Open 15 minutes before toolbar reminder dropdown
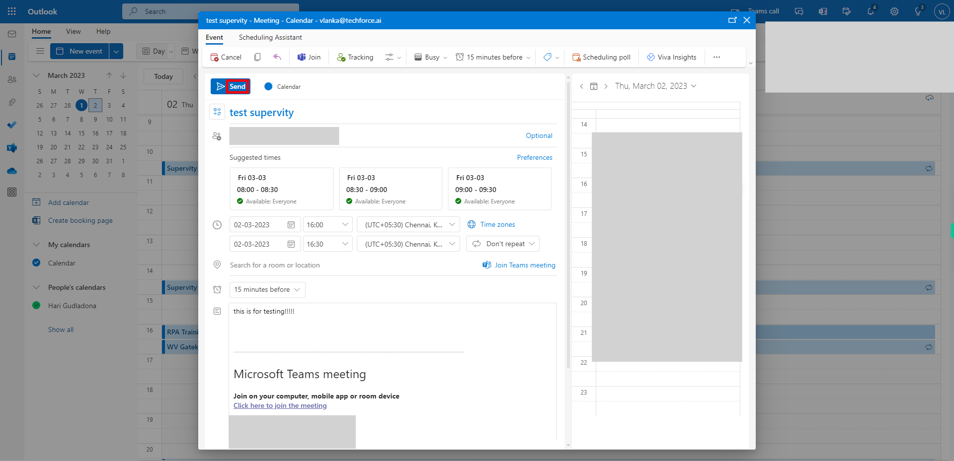 pyautogui.click(x=493, y=57)
